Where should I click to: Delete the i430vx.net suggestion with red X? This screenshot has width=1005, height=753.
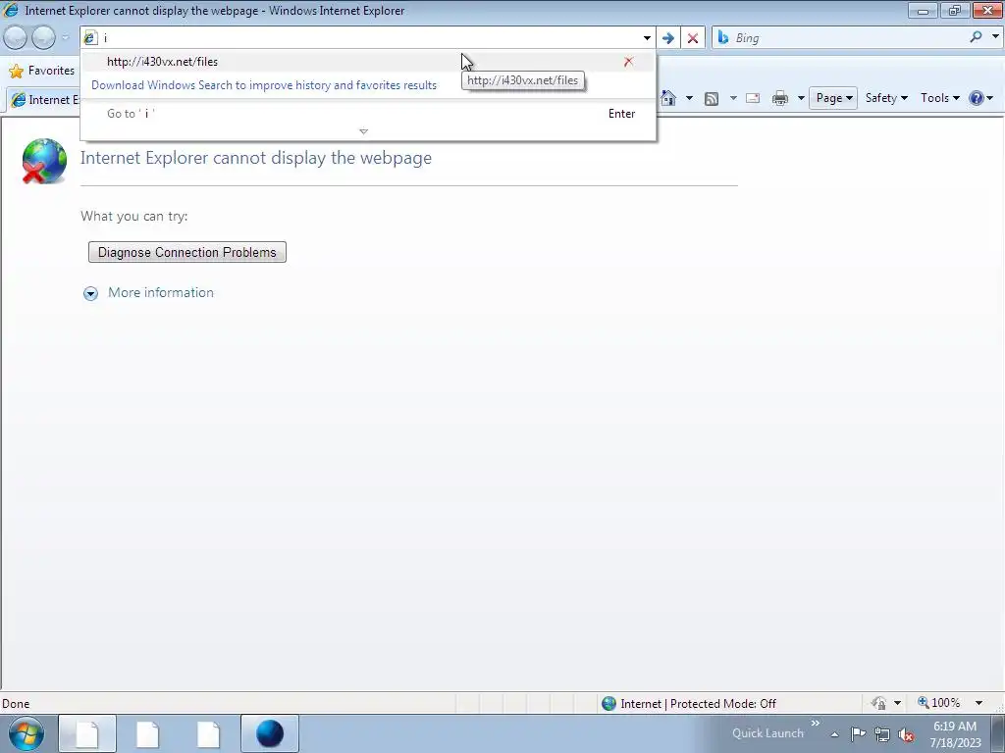[x=629, y=62]
